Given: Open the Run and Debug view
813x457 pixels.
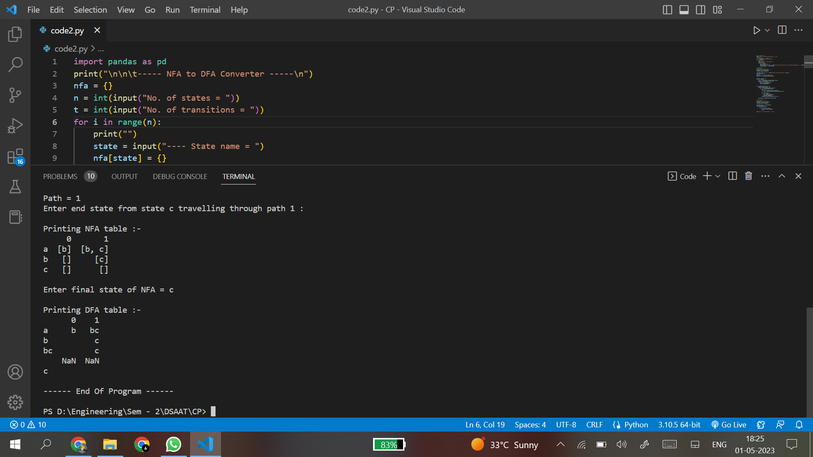Looking at the screenshot, I should tap(15, 125).
